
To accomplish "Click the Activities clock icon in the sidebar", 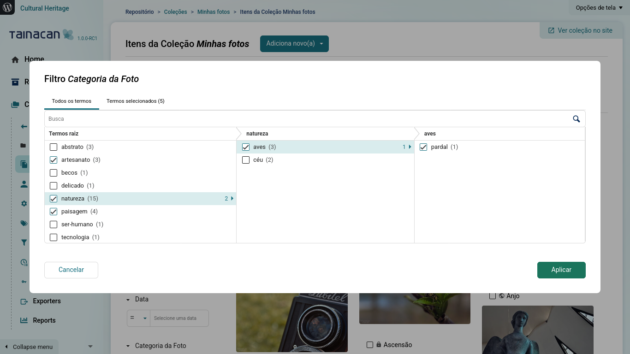I will coord(24,262).
